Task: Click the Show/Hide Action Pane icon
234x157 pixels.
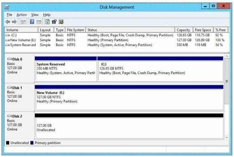Action: click(x=39, y=22)
